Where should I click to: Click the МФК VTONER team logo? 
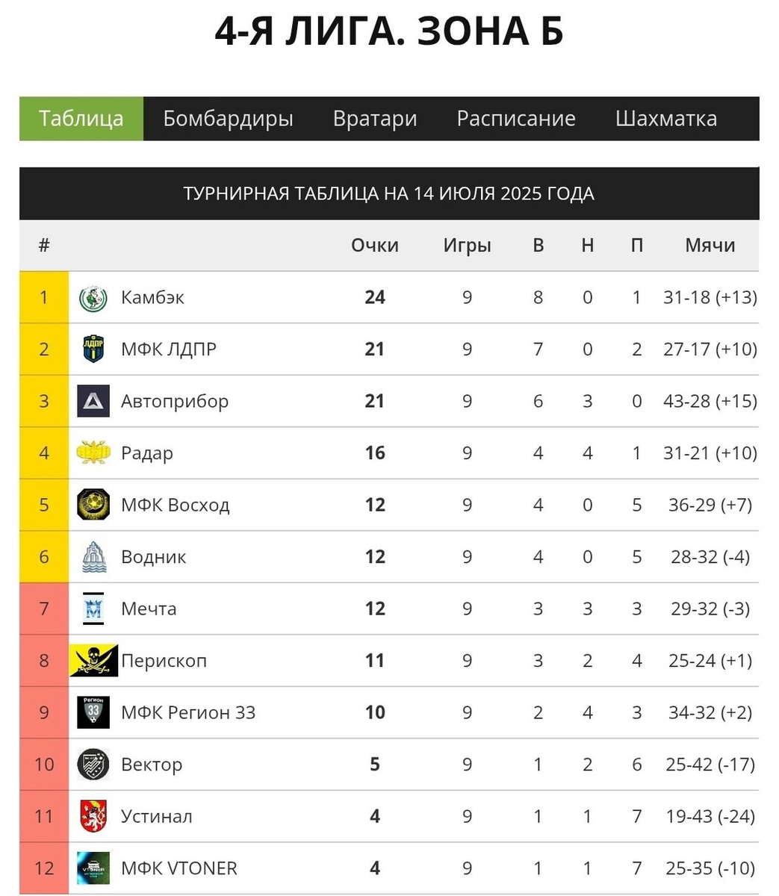(x=93, y=868)
